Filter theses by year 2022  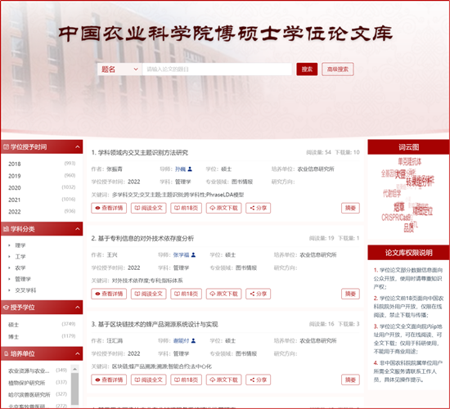click(x=15, y=212)
